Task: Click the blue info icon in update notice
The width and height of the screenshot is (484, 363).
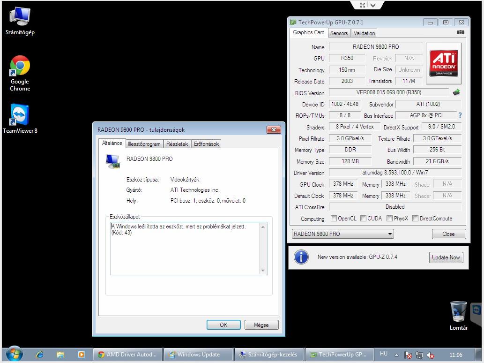Action: (x=301, y=257)
